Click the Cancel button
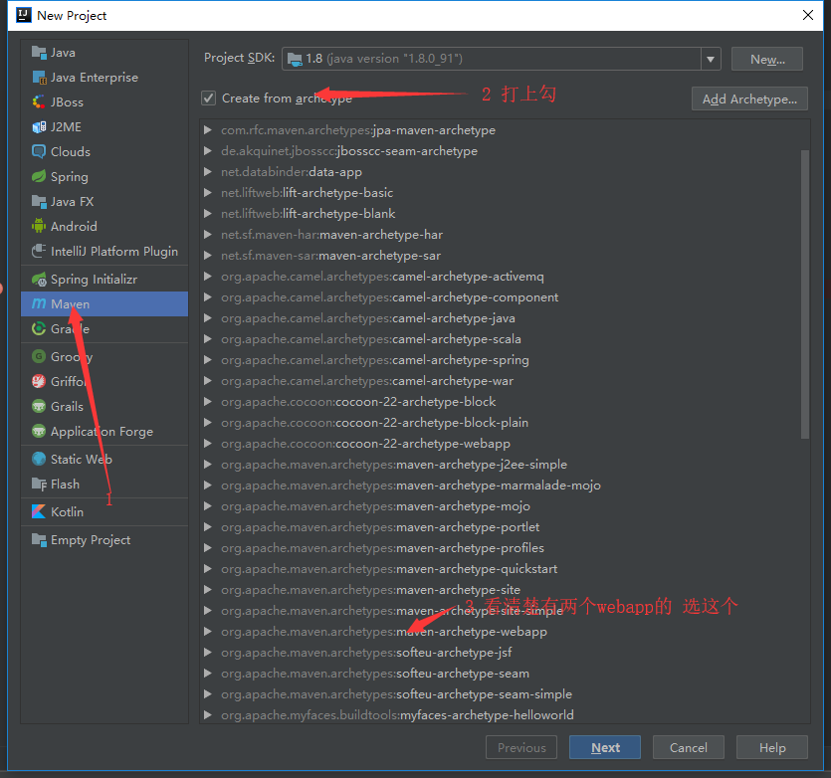 pyautogui.click(x=689, y=747)
